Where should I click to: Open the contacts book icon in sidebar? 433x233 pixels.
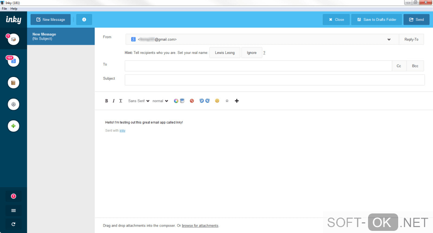13,82
